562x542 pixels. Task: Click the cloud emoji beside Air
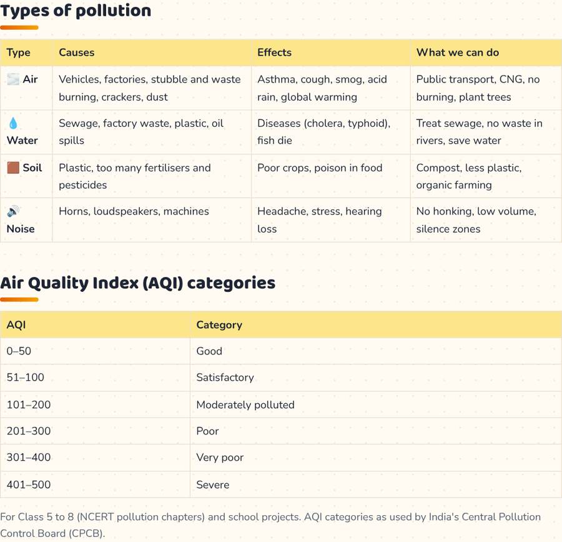tap(13, 79)
